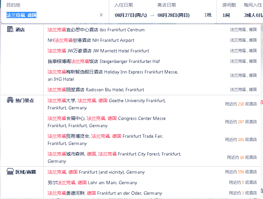
Task: Click the 热门景点 category heading
Action: click(x=25, y=100)
